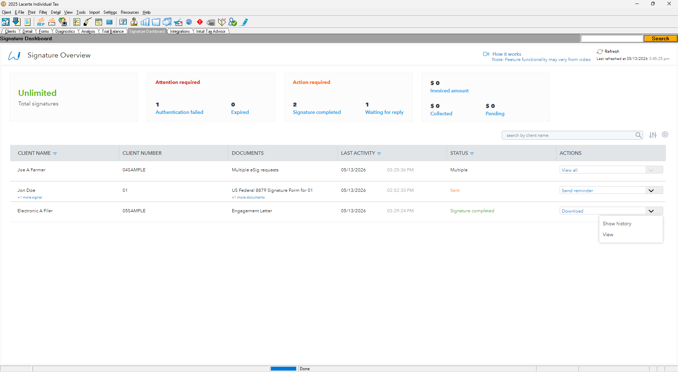
Task: Sort by the LAST ACTIVITY arrow
Action: [x=379, y=153]
